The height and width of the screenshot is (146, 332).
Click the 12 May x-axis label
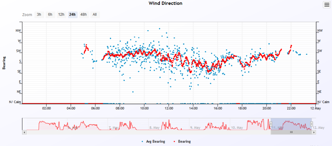pos(316,108)
